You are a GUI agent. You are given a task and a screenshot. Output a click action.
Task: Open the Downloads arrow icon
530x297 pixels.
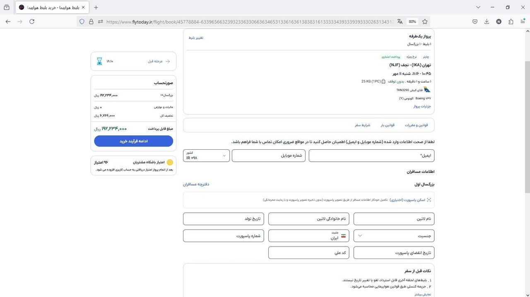click(x=487, y=22)
